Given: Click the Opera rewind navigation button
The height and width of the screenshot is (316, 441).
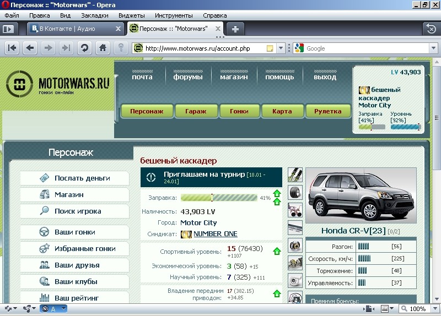Looking at the screenshot, I should coord(12,48).
